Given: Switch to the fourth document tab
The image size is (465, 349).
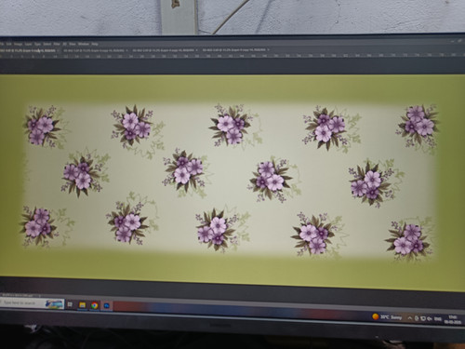Looking at the screenshot, I should click(235, 50).
